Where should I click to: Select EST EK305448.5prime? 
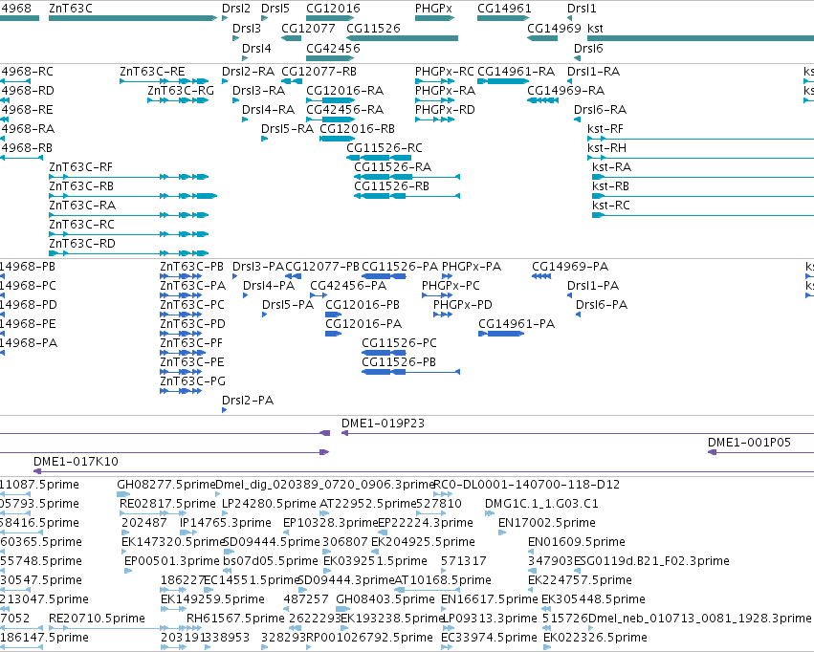click(x=593, y=598)
